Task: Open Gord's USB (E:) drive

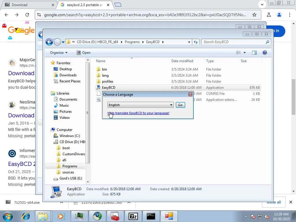Action: click(x=71, y=178)
